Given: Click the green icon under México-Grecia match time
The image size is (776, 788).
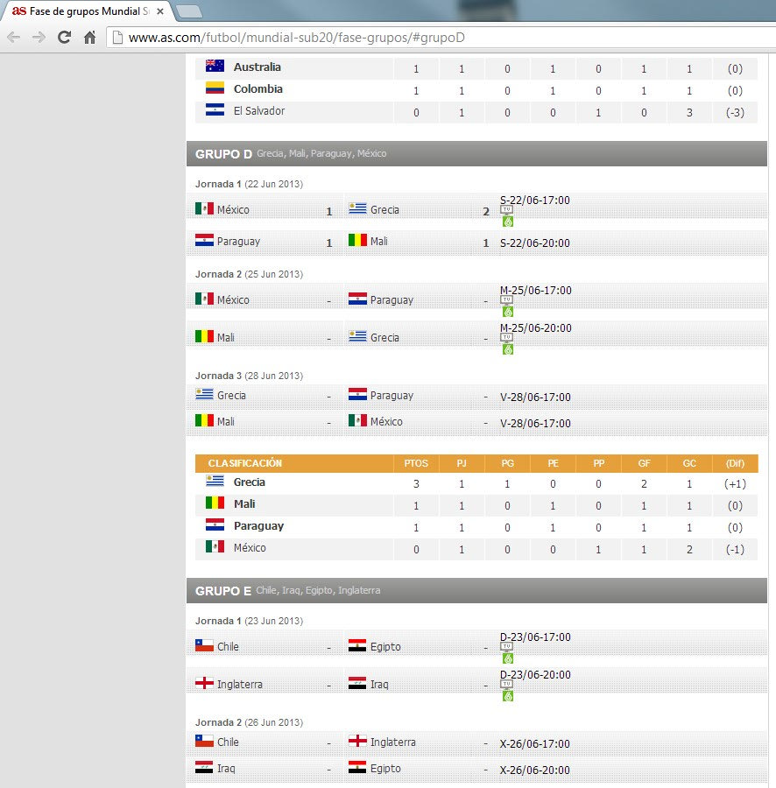Looking at the screenshot, I should [x=507, y=222].
